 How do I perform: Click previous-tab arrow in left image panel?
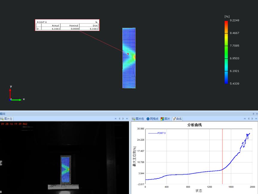(119, 119)
